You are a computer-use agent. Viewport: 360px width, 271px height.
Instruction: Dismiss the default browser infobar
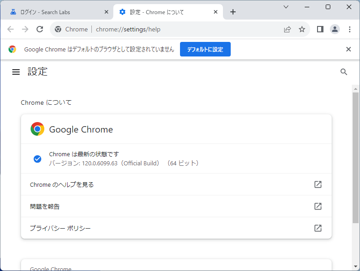(349, 49)
